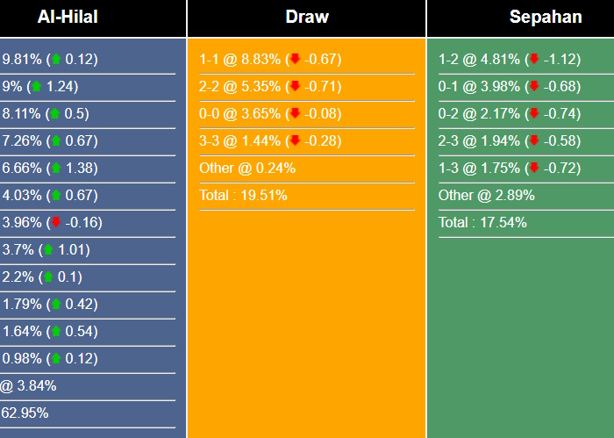Image resolution: width=614 pixels, height=438 pixels.
Task: Click green up arrow beside 9.81%
Action: pyautogui.click(x=57, y=60)
